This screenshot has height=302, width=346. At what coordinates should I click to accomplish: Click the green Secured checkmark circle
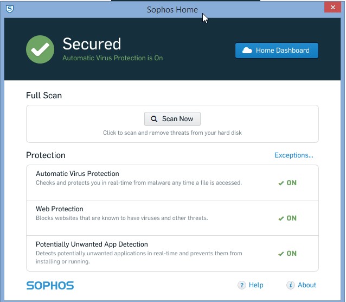pyautogui.click(x=40, y=49)
